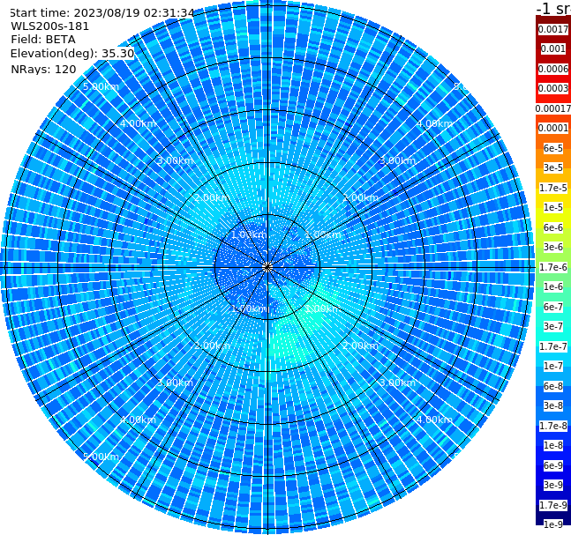
Task: Click the 0.00017 colorbar label
Action: [553, 108]
